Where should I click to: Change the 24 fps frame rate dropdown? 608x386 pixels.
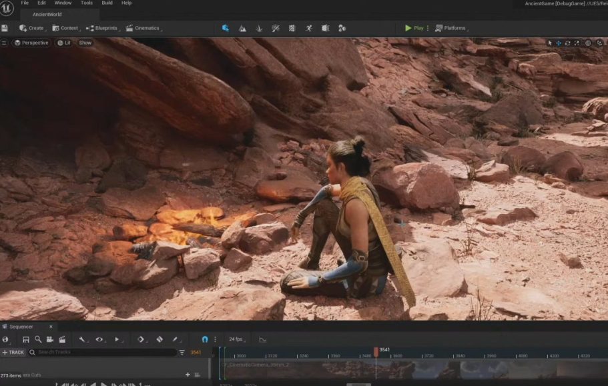click(x=236, y=339)
